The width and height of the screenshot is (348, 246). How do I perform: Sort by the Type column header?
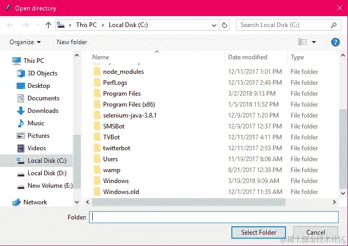297,57
